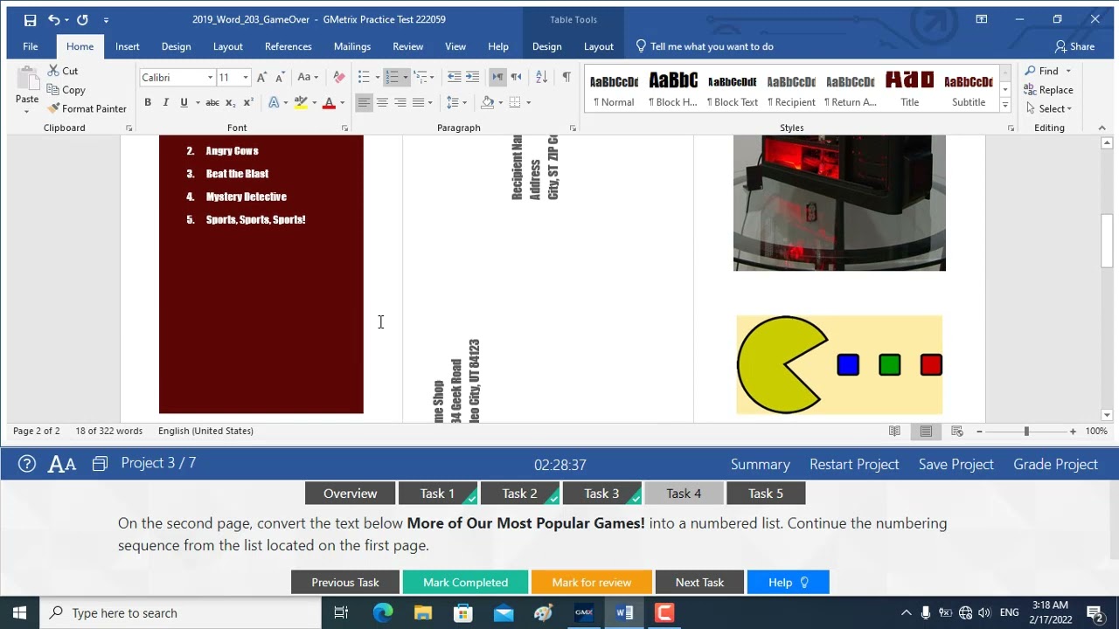
Task: Toggle Justify alignment
Action: [419, 102]
